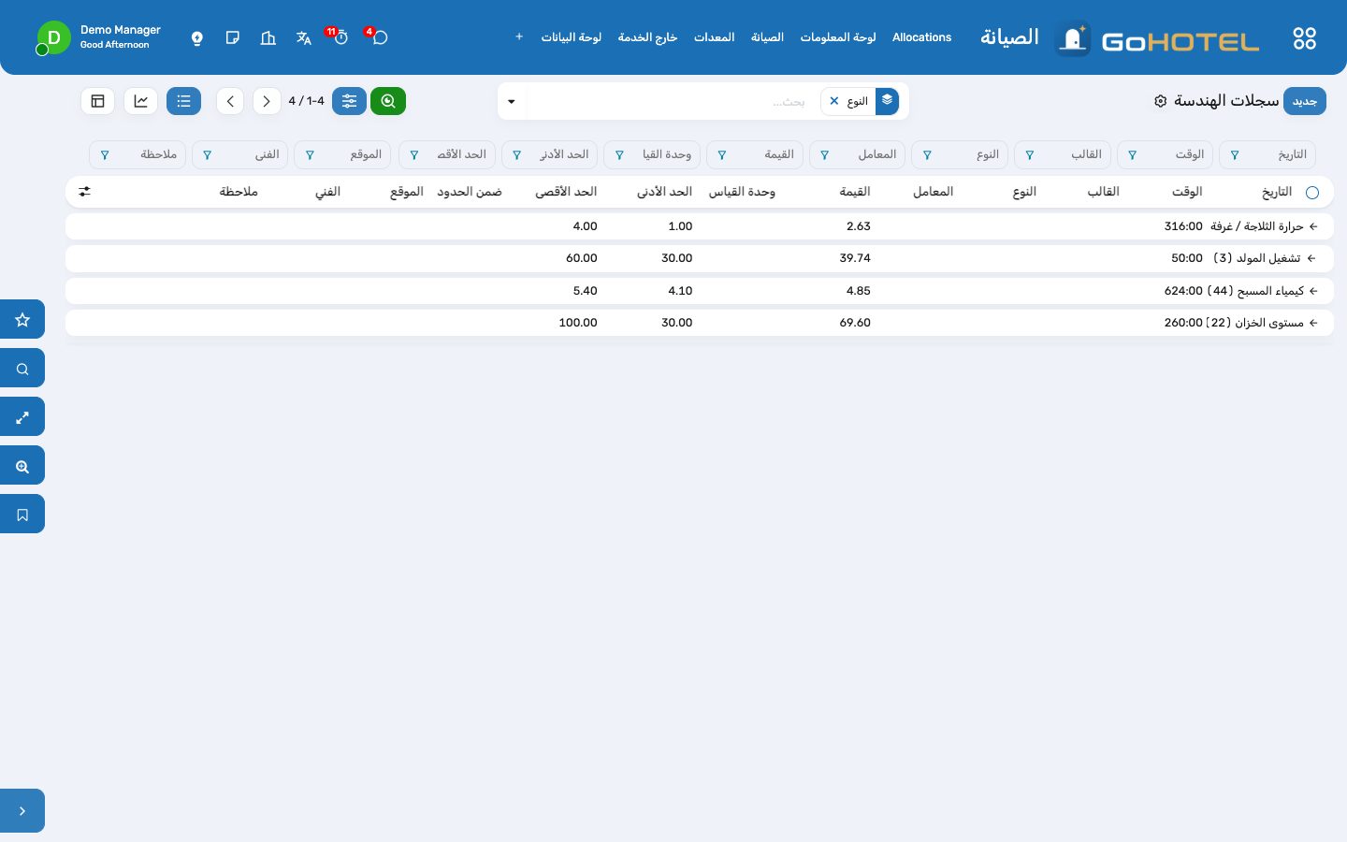The width and height of the screenshot is (1347, 842).
Task: Open the search options dropdown arrow
Action: tap(512, 101)
